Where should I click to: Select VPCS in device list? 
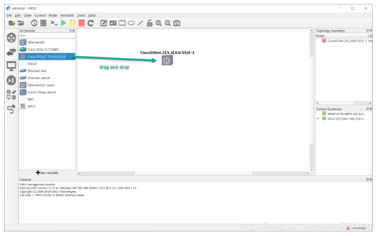pyautogui.click(x=47, y=106)
